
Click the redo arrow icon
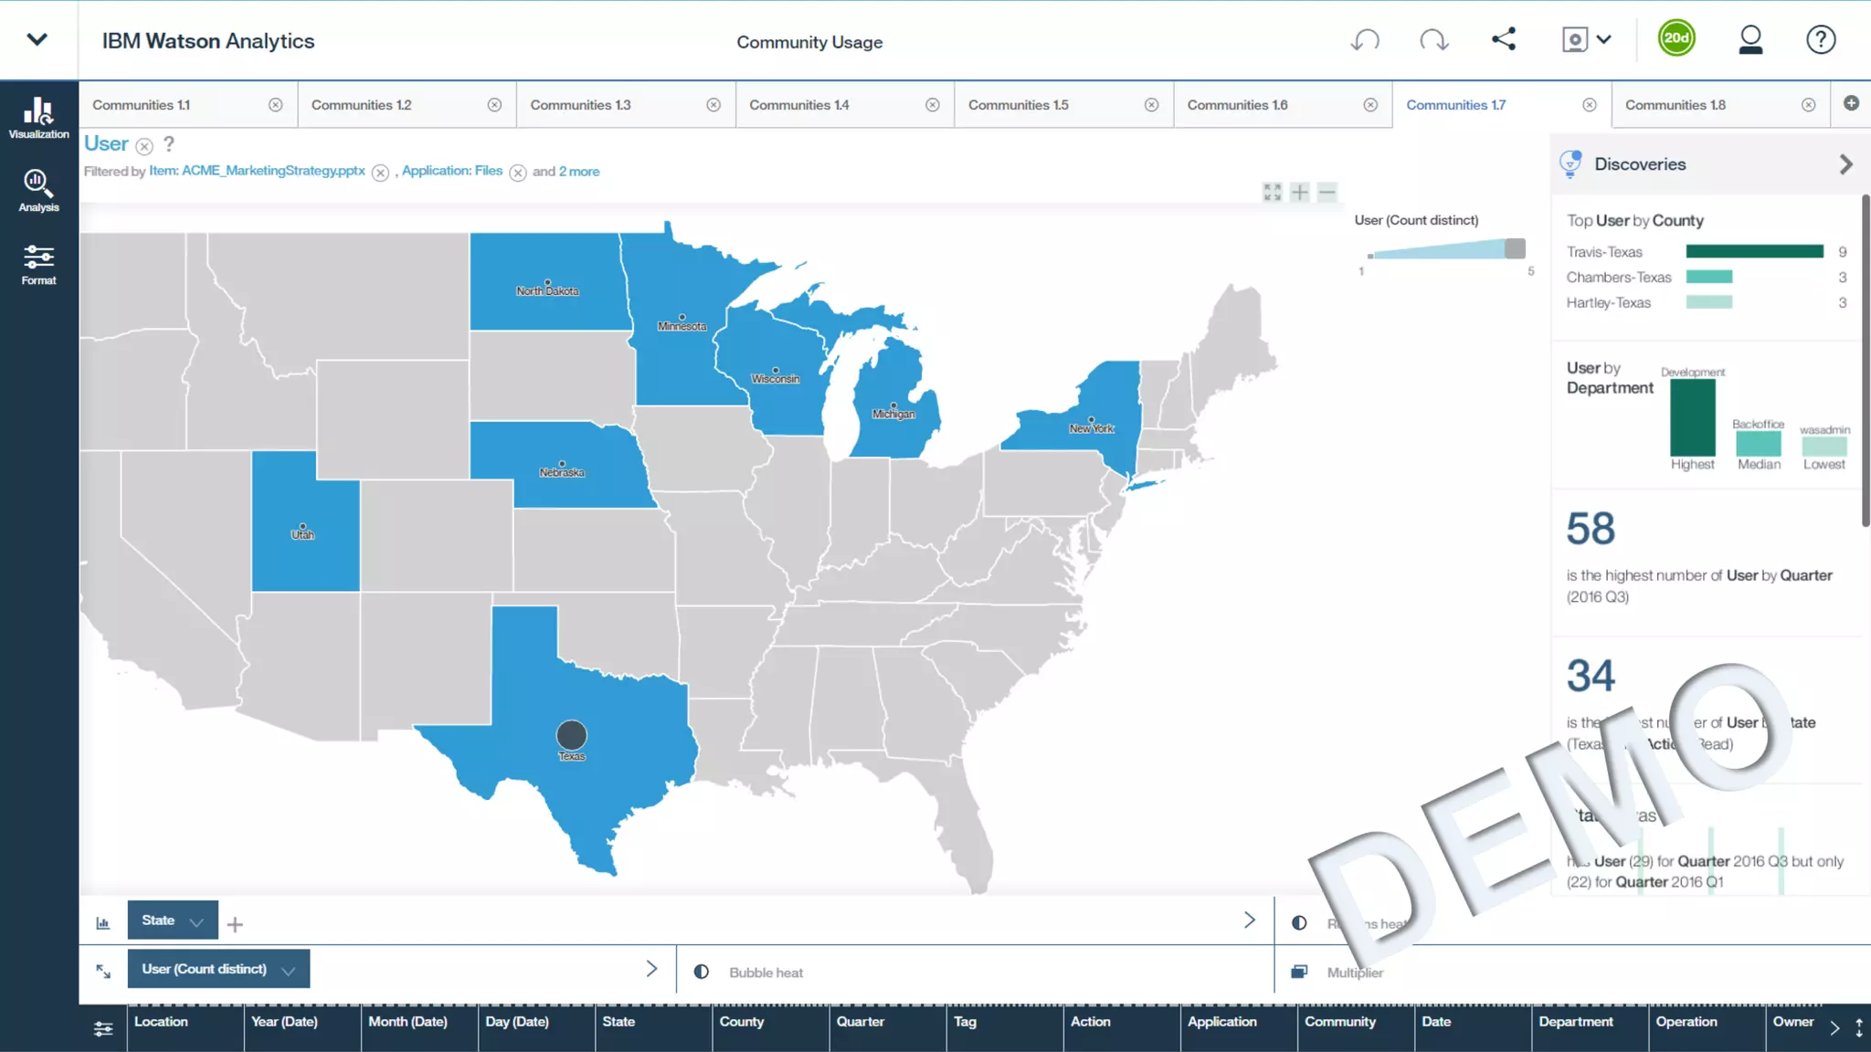1433,40
